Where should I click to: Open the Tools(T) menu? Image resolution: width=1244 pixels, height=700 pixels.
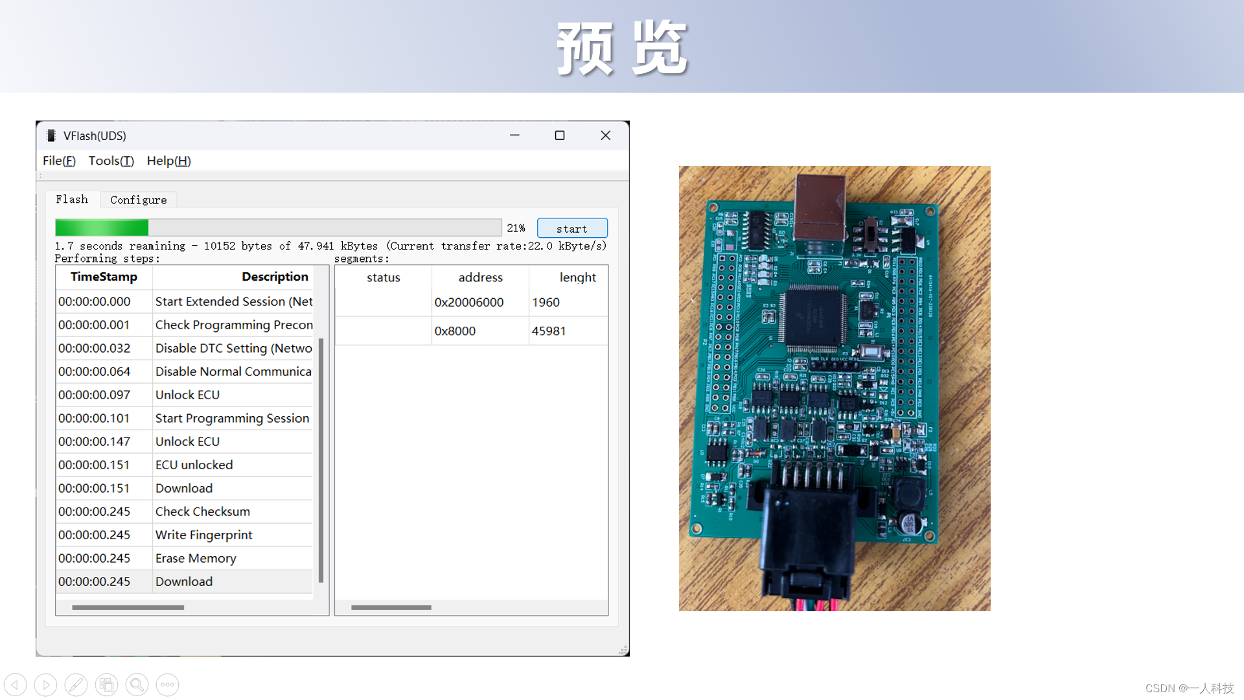click(111, 160)
